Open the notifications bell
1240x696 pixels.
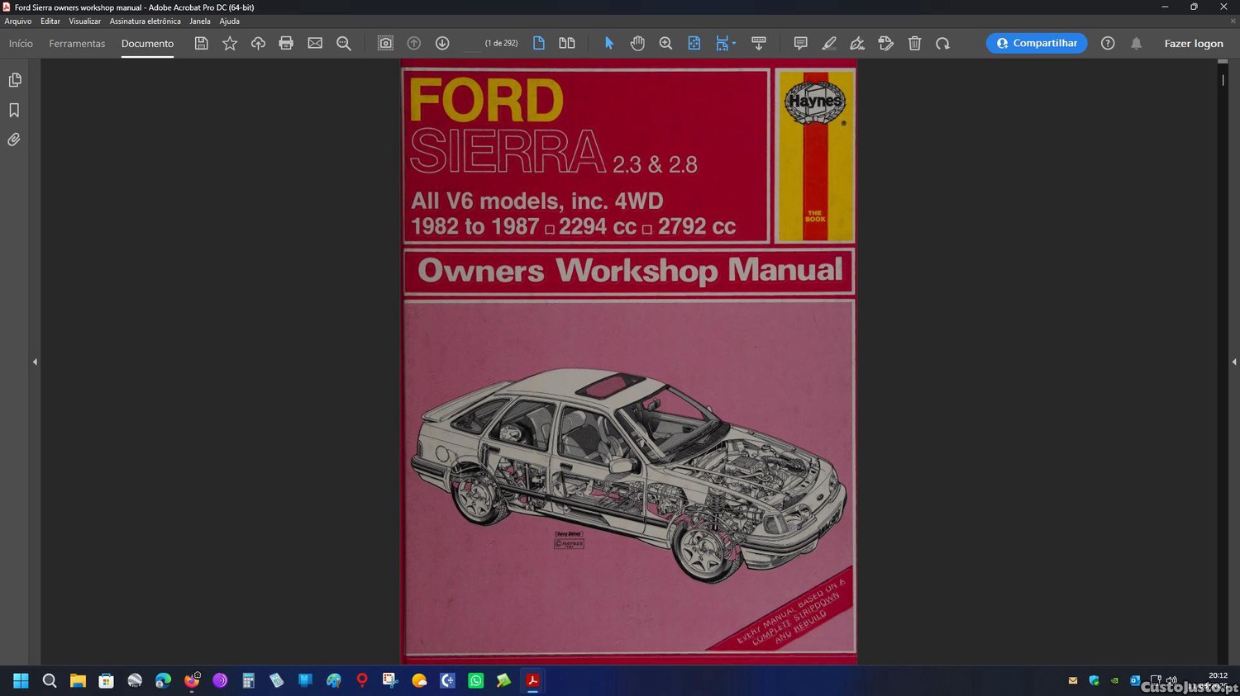pyautogui.click(x=1137, y=43)
